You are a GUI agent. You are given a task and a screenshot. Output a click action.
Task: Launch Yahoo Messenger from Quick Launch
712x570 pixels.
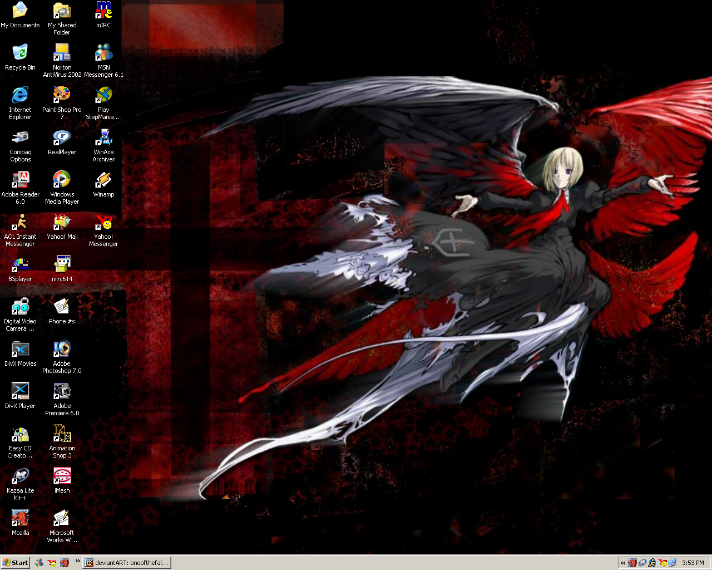[x=52, y=563]
